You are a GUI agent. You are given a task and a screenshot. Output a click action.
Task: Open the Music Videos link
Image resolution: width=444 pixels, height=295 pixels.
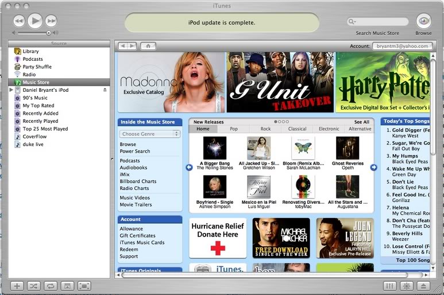(x=135, y=197)
